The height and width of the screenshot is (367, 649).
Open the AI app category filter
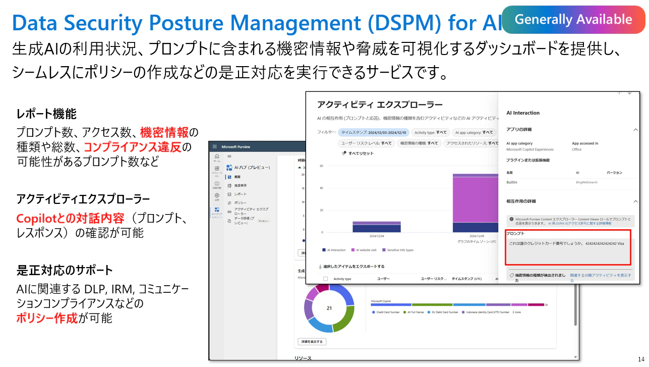(474, 132)
